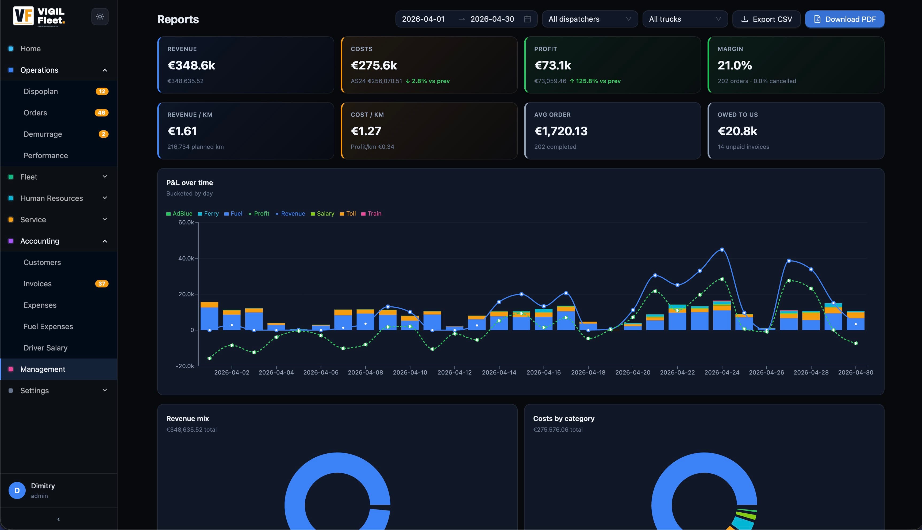Toggle Profit line in chart legend
This screenshot has height=530, width=922.
click(x=259, y=214)
